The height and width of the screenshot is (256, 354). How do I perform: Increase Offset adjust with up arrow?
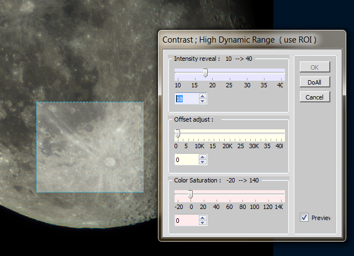point(203,157)
